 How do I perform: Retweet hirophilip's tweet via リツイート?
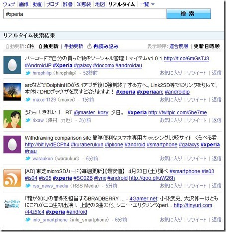196,73
